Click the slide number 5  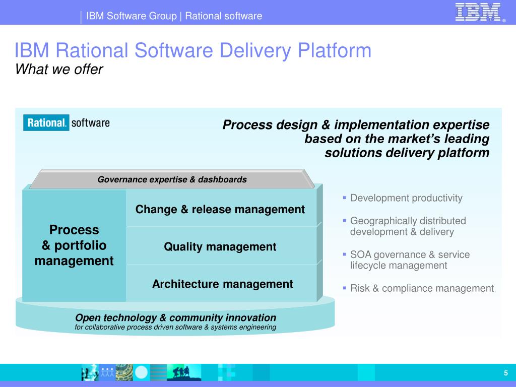click(x=506, y=373)
